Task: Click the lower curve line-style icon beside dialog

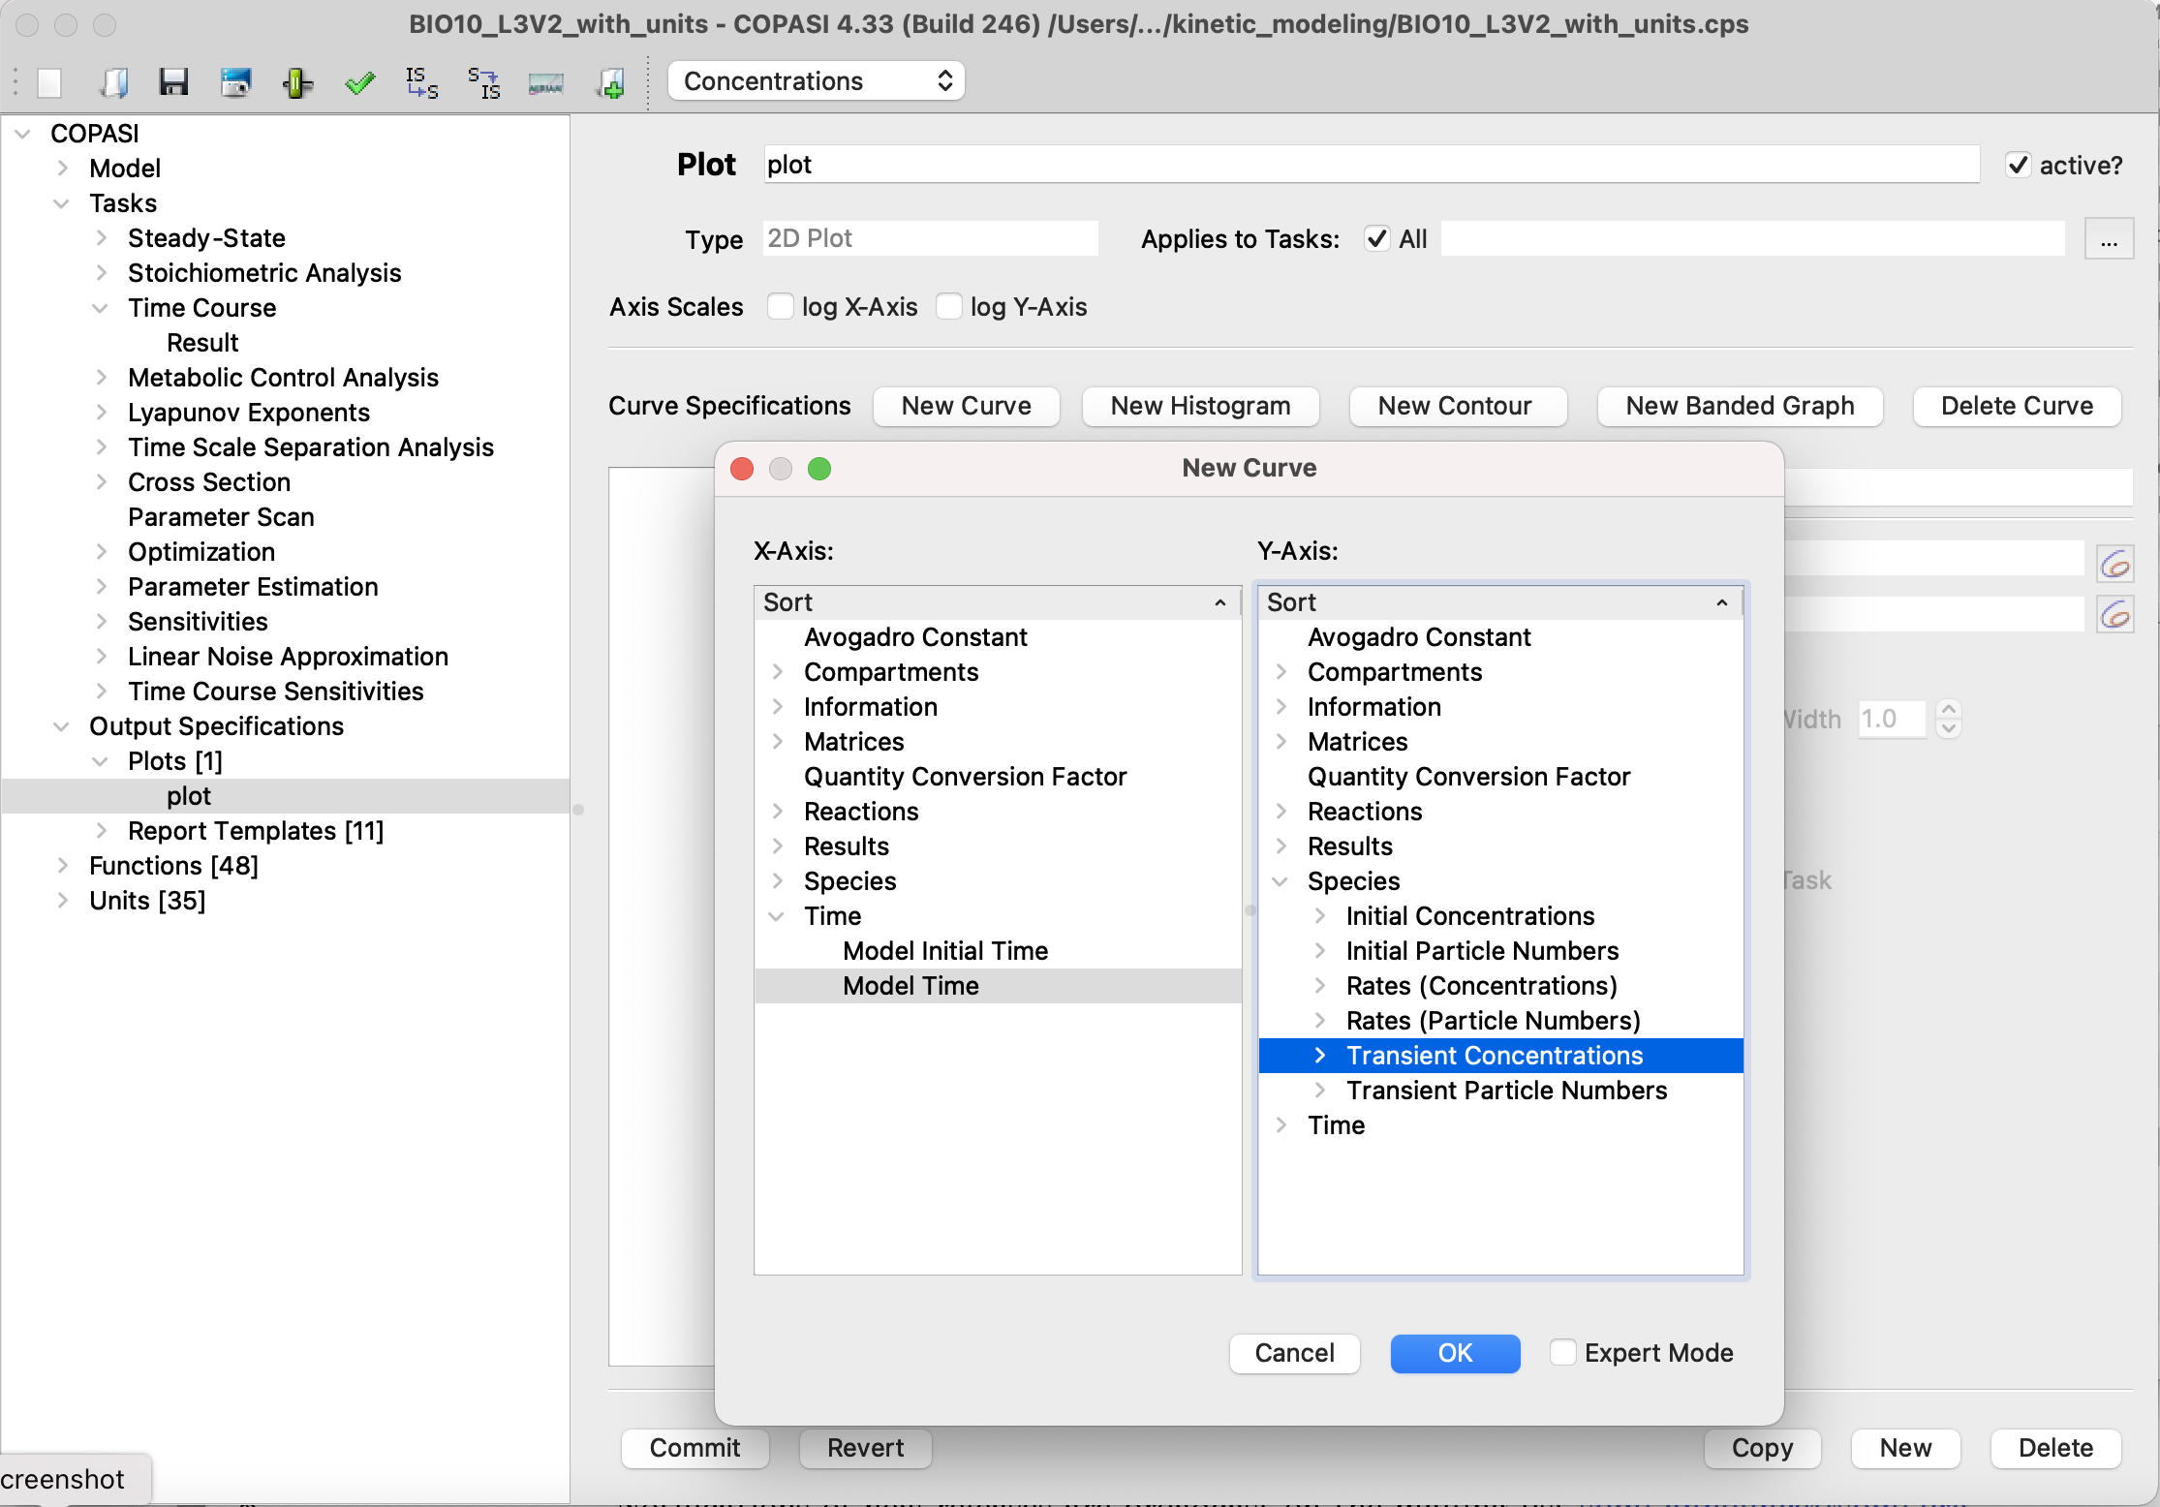Action: [x=2115, y=614]
